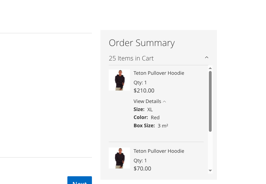Collapse the 25 Items in Cart section
The width and height of the screenshot is (266, 184).
207,57
